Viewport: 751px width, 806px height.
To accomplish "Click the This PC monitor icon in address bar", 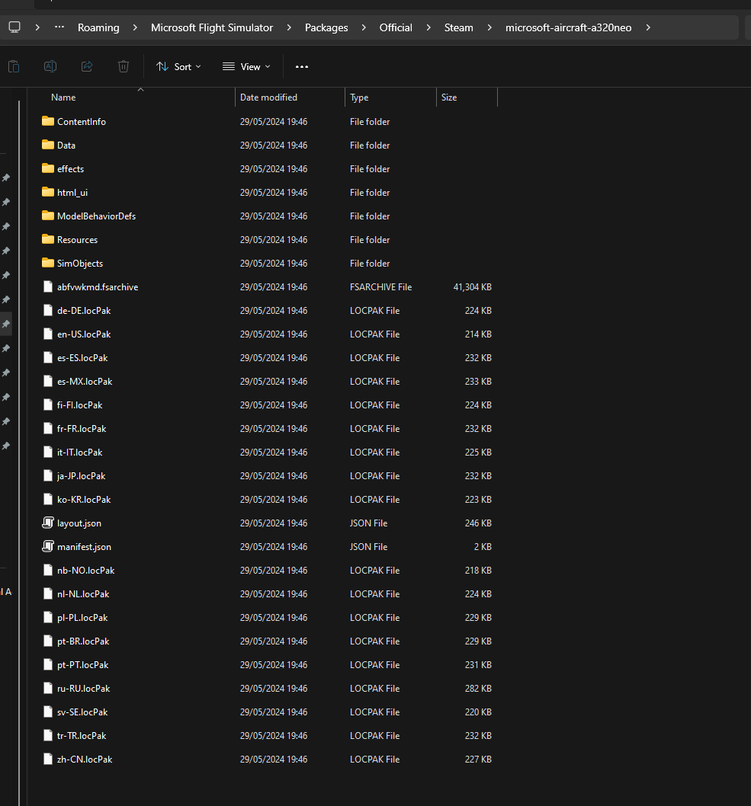I will pos(14,27).
